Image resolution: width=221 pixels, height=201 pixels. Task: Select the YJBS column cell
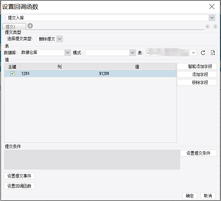click(60, 73)
